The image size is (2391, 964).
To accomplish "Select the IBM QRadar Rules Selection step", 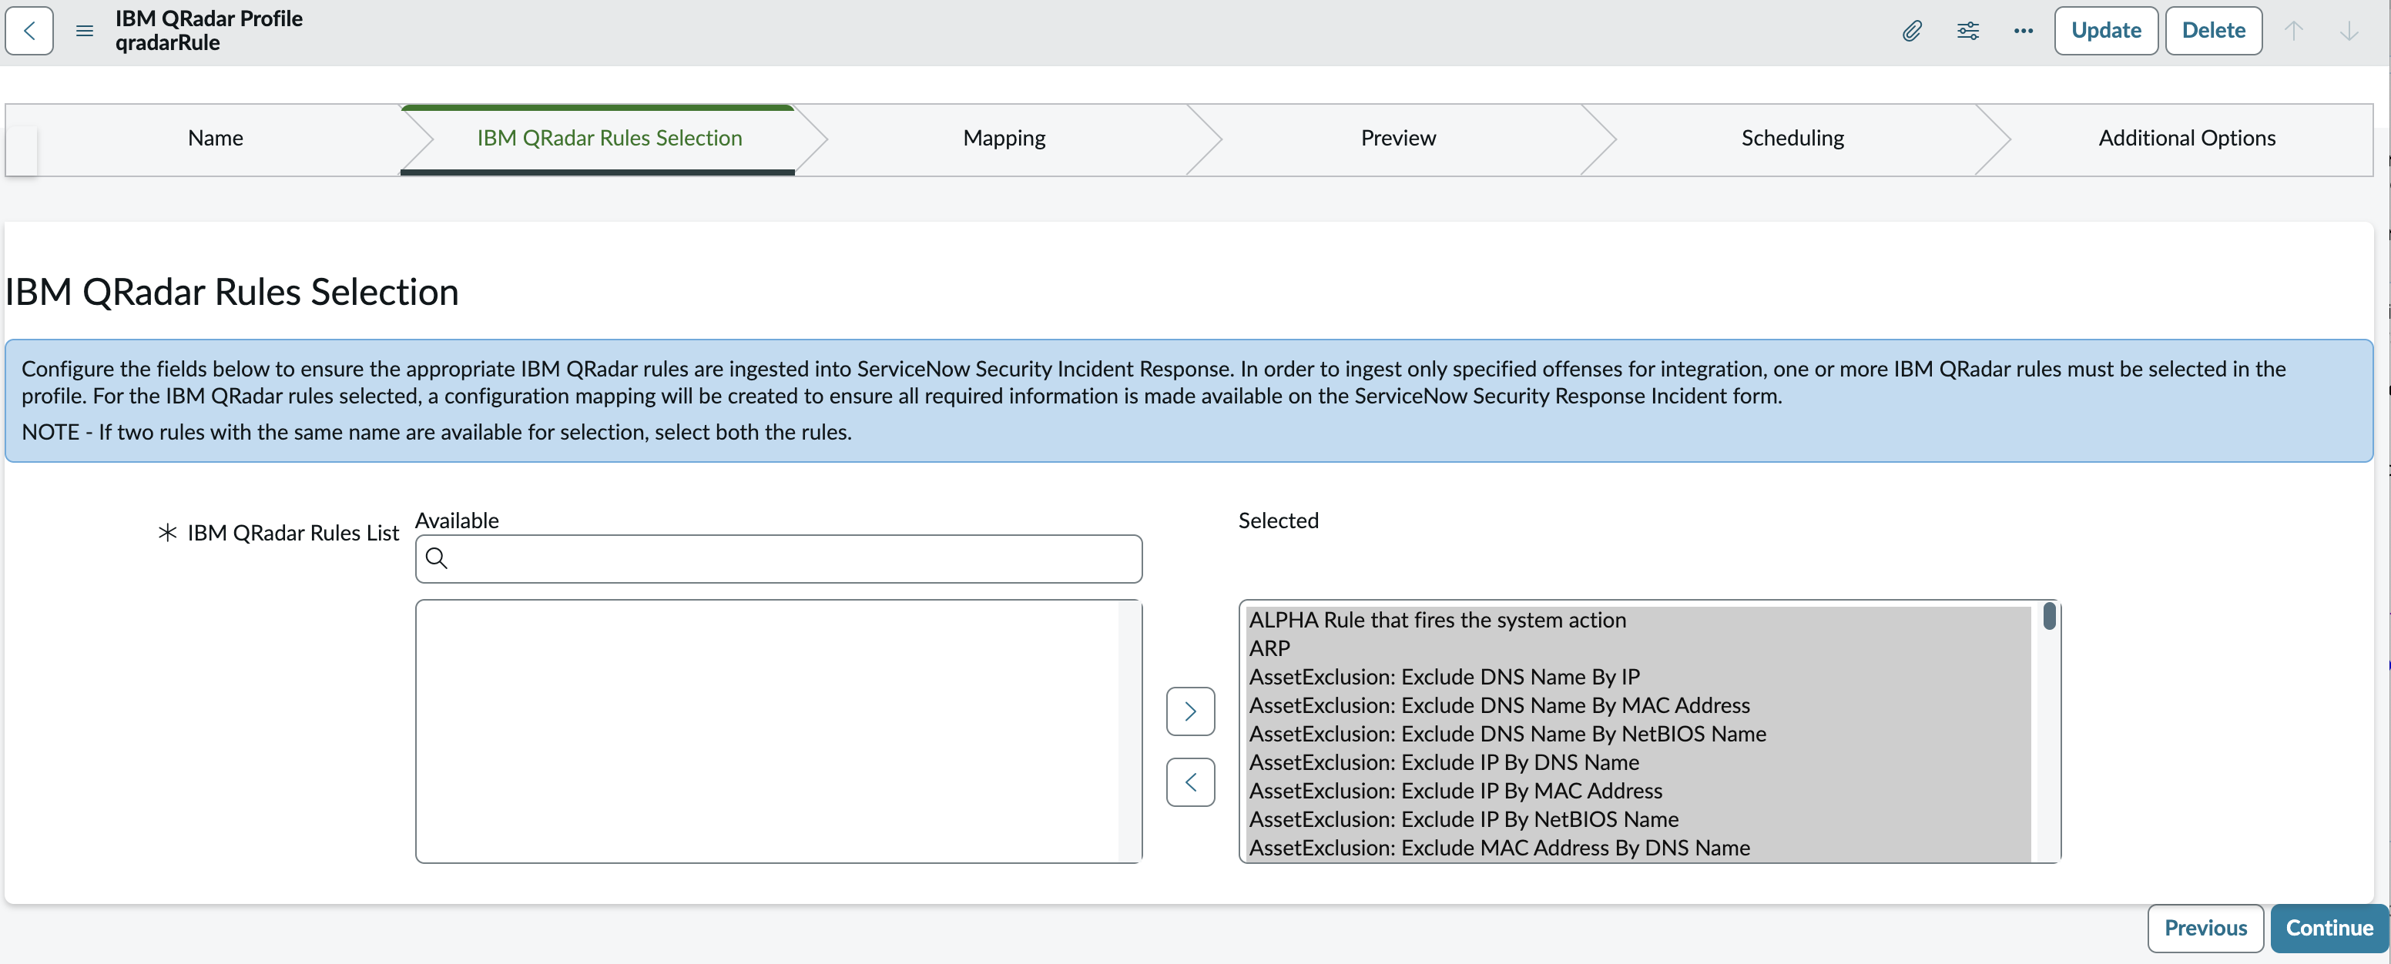I will click(x=609, y=139).
